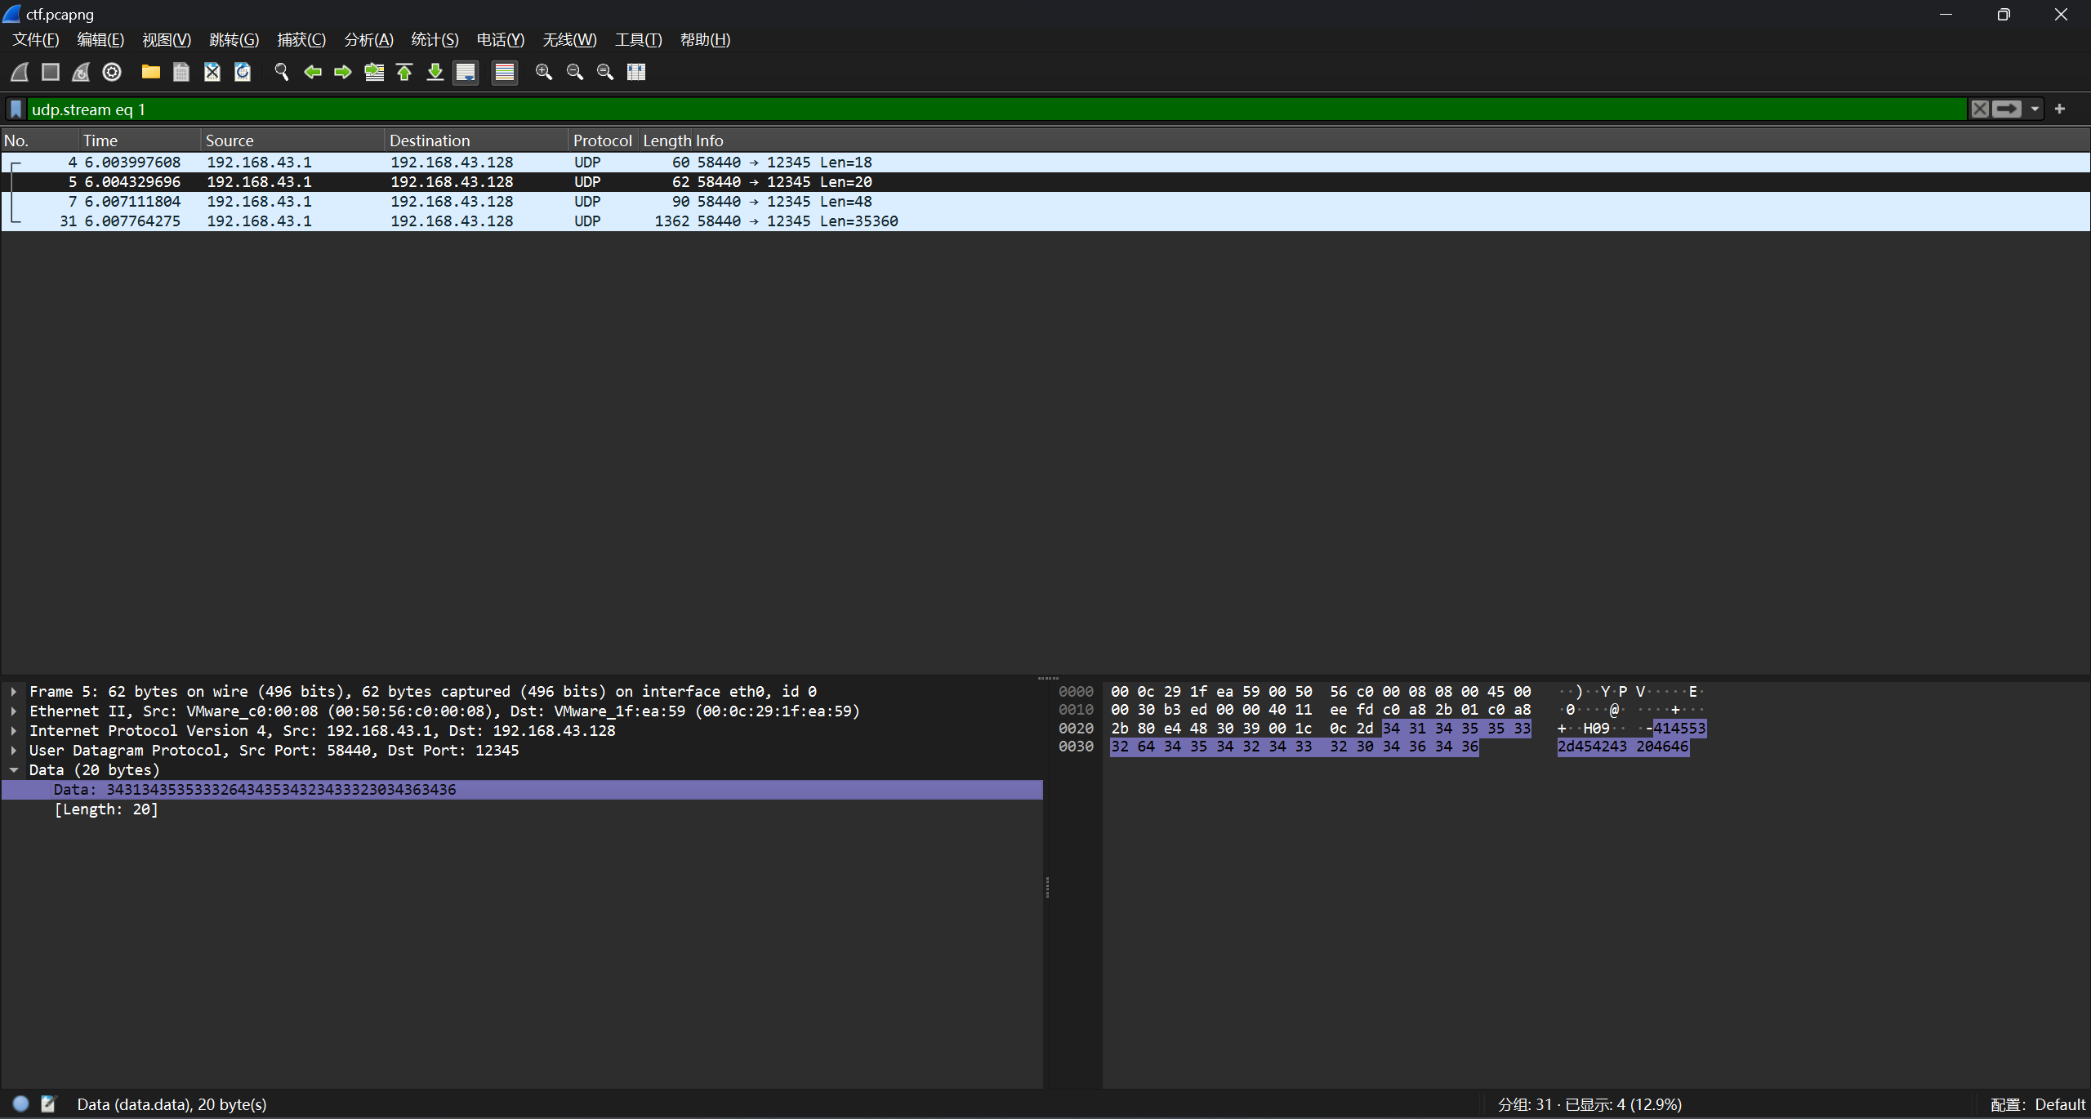2091x1119 pixels.
Task: Open the 分析(A) menu
Action: (368, 39)
